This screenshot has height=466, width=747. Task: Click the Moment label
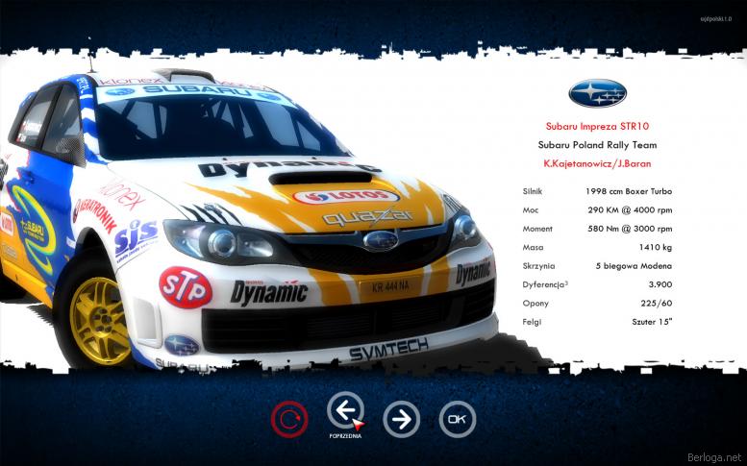tap(537, 229)
